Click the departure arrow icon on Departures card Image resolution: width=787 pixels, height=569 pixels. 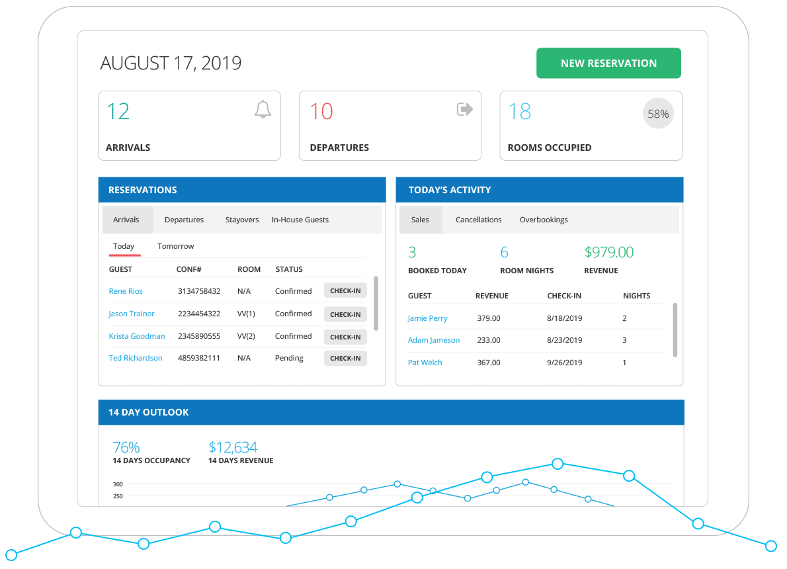(x=465, y=109)
